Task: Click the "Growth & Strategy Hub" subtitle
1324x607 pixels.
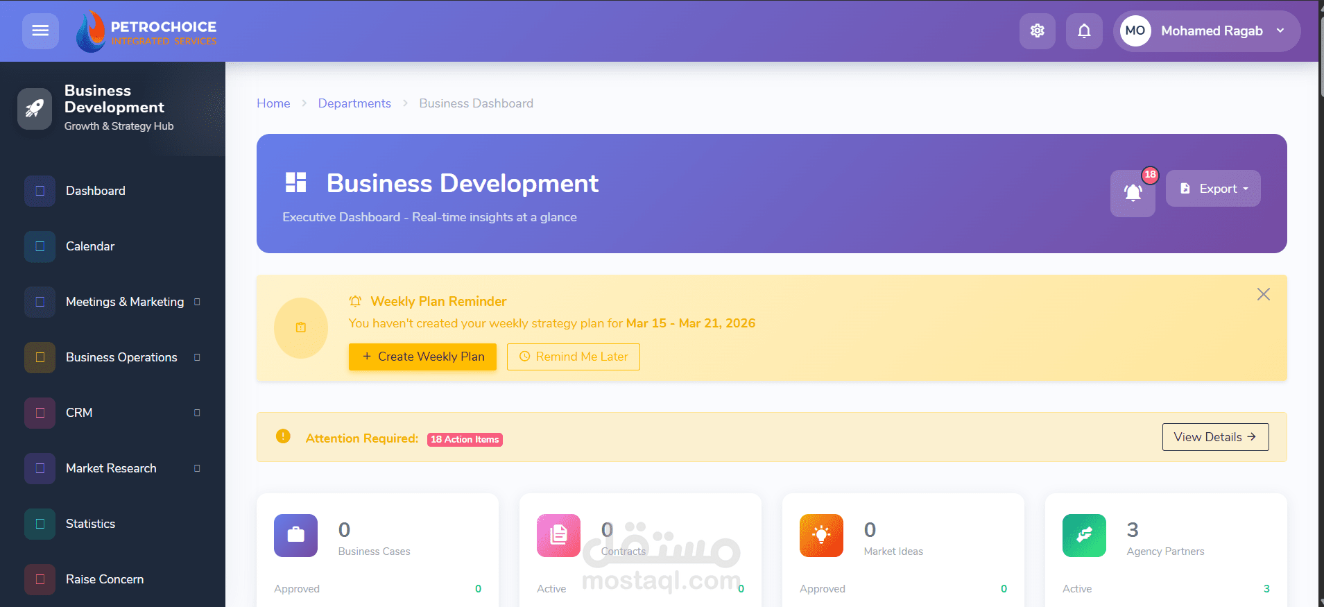Action: (119, 126)
